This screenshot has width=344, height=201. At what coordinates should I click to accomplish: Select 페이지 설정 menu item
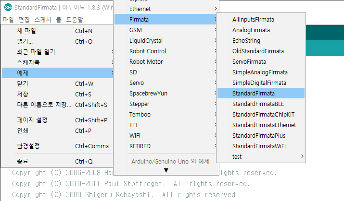pos(58,120)
